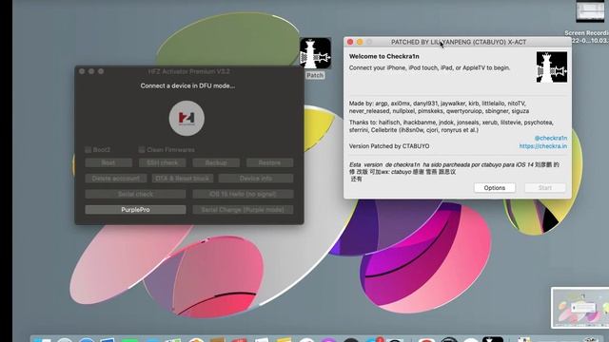Open the https://checkra.in link
Screen dimensions: 609x342
(543, 146)
